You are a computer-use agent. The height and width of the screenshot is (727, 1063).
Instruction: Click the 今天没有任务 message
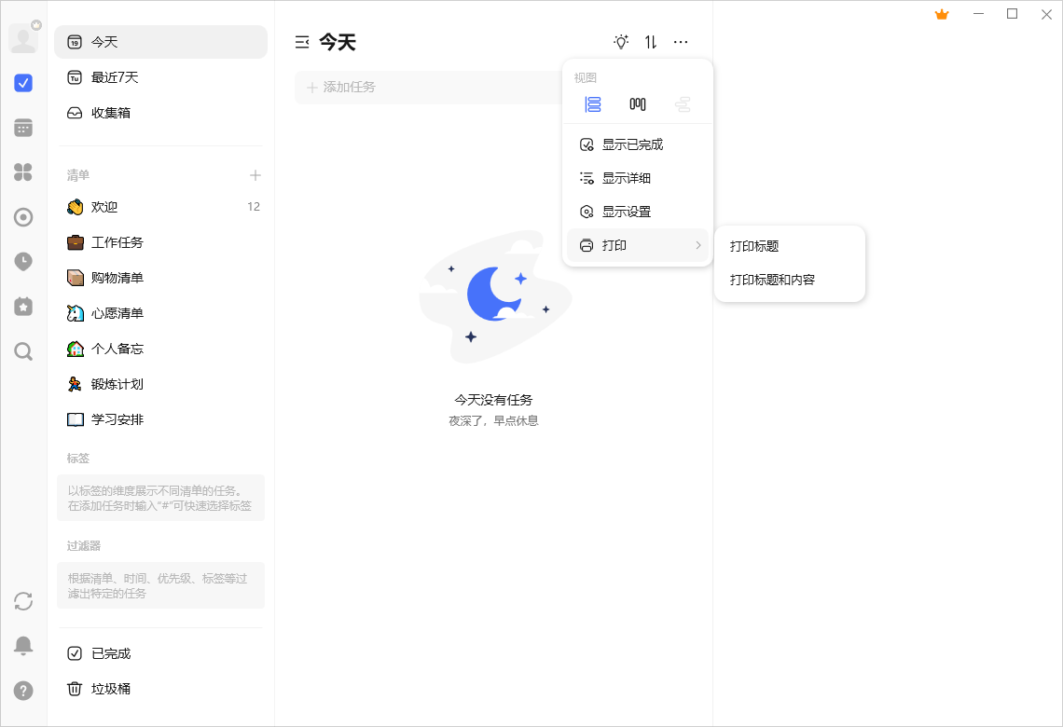493,401
